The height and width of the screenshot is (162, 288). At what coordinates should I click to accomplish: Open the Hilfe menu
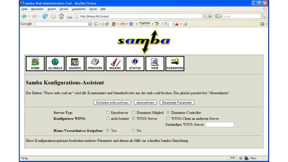pos(103,9)
